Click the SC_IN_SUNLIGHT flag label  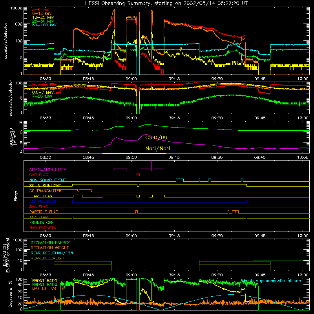tap(45, 185)
